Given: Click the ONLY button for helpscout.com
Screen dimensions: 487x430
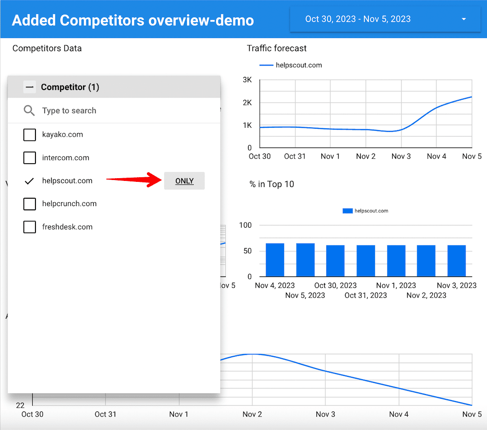Looking at the screenshot, I should coord(184,180).
